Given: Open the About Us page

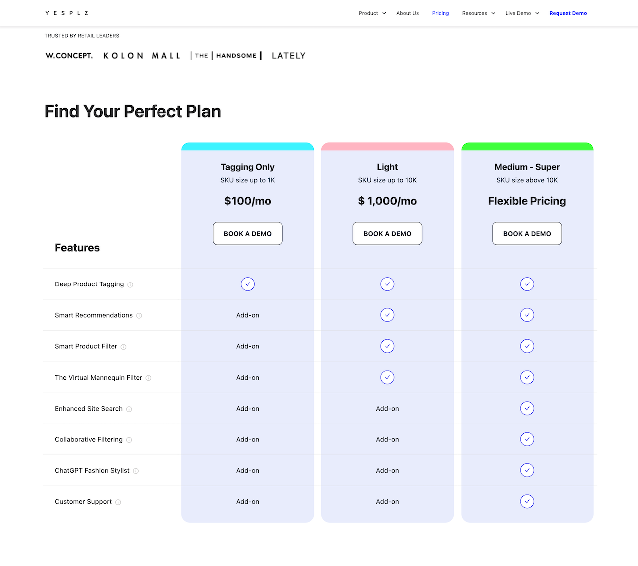Looking at the screenshot, I should [407, 13].
